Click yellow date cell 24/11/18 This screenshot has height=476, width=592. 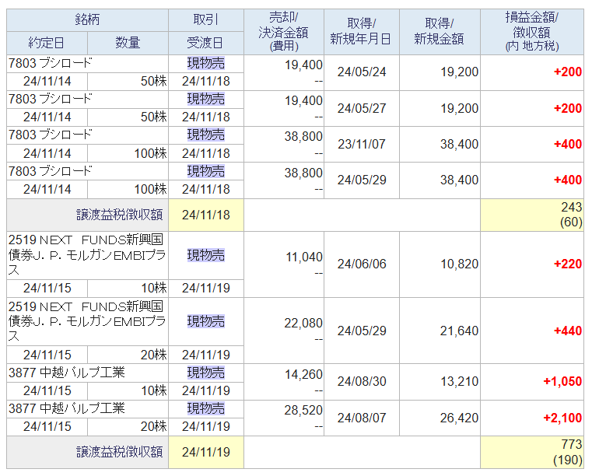[206, 215]
